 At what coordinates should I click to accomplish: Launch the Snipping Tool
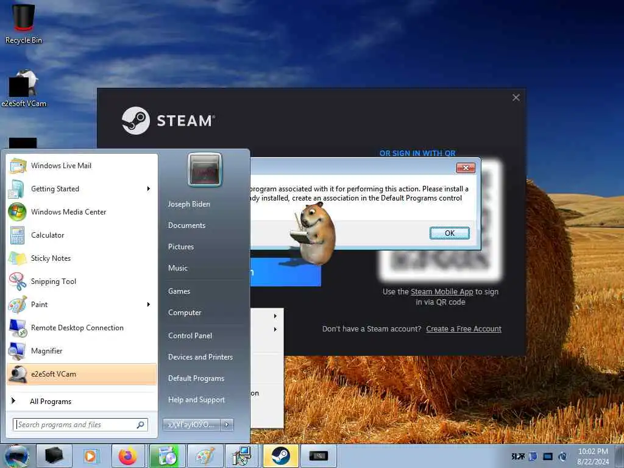tap(82, 282)
